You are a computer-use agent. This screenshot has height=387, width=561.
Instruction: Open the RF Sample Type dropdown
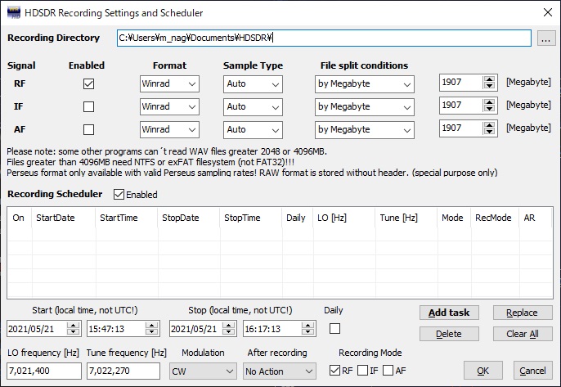click(x=253, y=84)
